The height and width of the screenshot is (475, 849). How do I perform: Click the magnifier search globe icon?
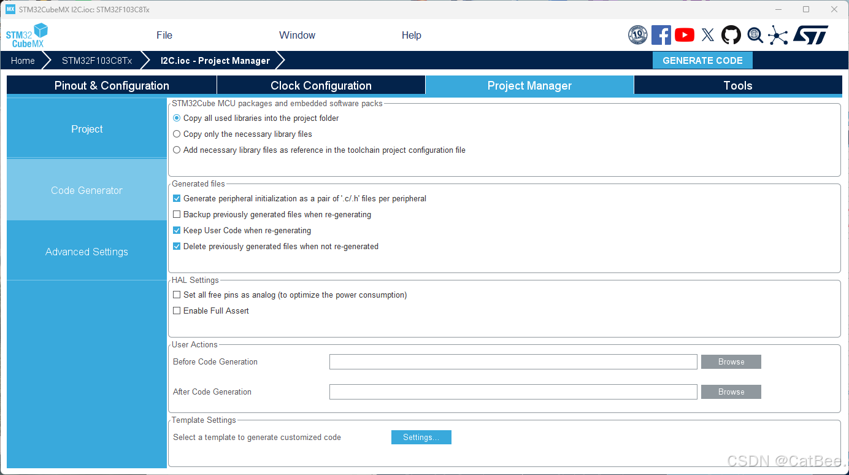pos(755,35)
